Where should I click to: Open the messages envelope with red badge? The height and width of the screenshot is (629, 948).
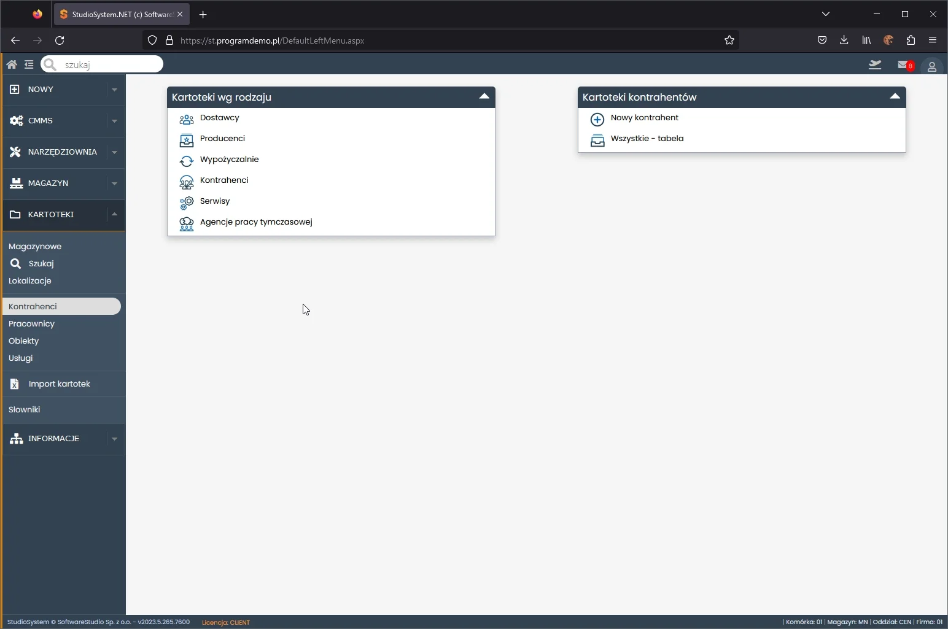904,65
